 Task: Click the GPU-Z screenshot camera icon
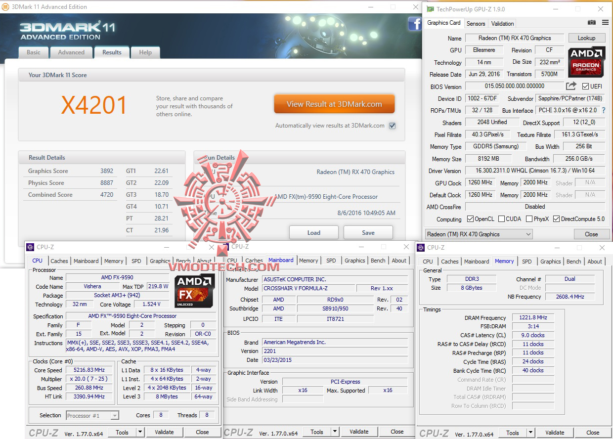[x=592, y=23]
